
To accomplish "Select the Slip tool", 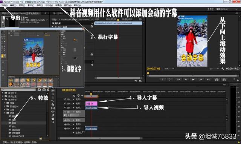I will point(53,108).
